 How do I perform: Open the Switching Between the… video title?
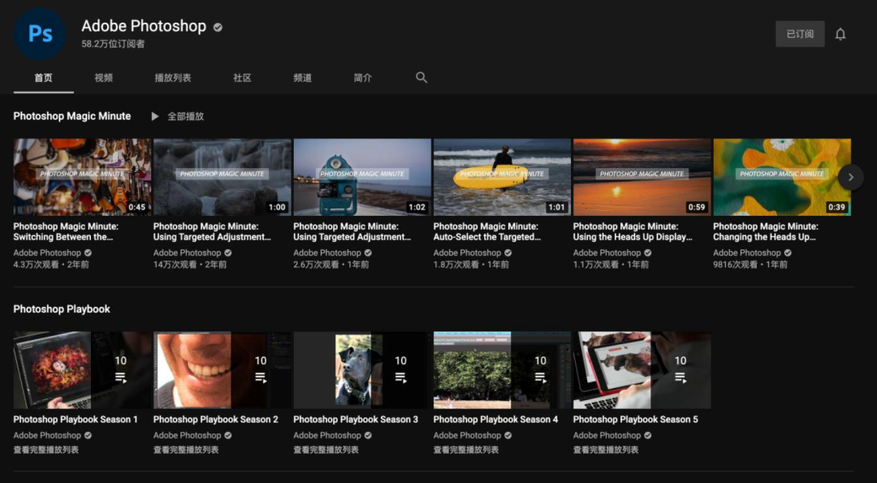66,231
